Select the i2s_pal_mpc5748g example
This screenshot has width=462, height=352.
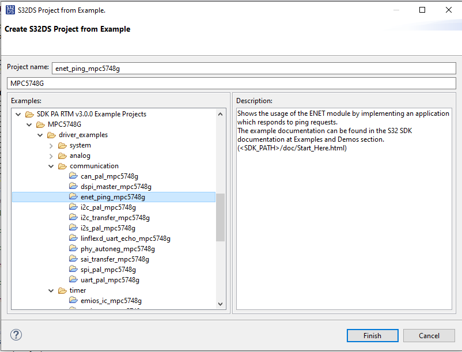pyautogui.click(x=108, y=228)
